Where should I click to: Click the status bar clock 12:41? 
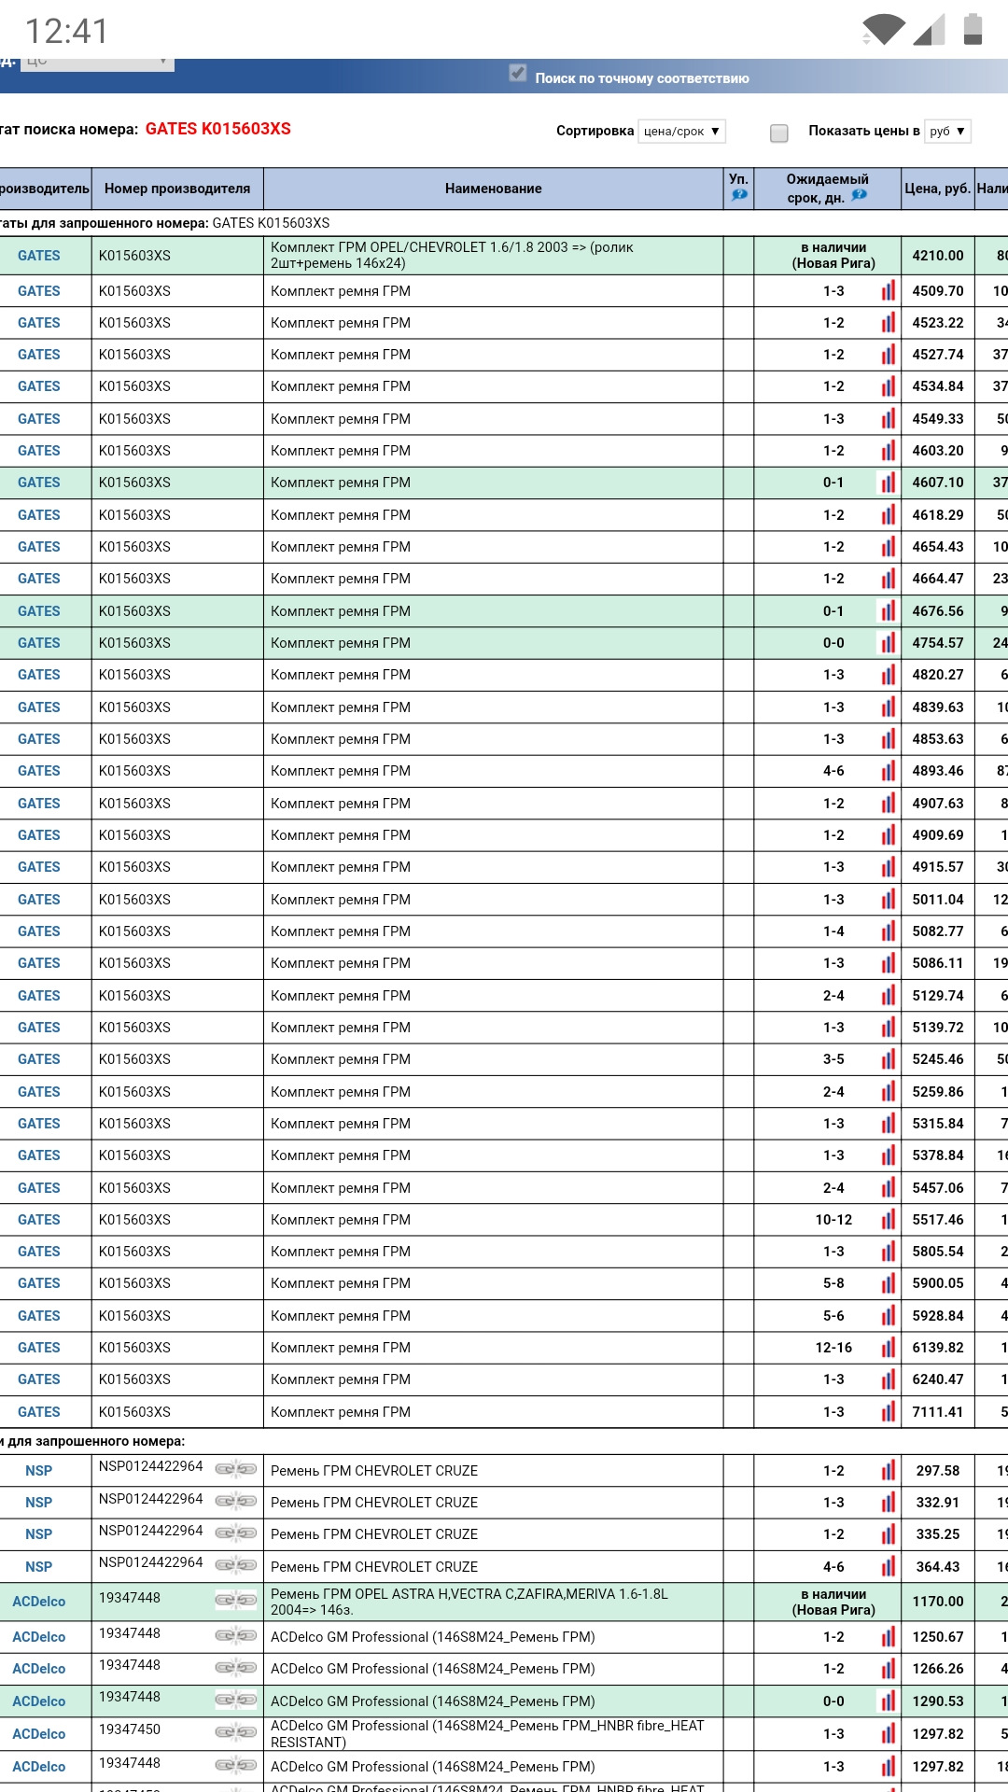pyautogui.click(x=66, y=32)
